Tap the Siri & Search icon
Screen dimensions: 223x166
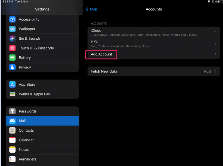pos(12,39)
